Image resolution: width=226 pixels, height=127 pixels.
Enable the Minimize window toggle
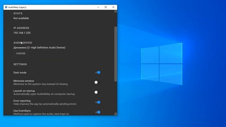tap(97, 82)
